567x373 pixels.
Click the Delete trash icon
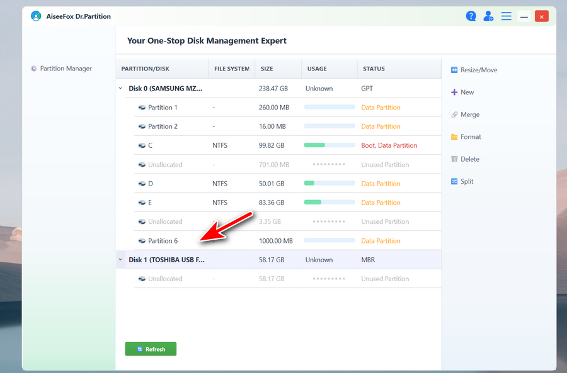[x=454, y=159]
